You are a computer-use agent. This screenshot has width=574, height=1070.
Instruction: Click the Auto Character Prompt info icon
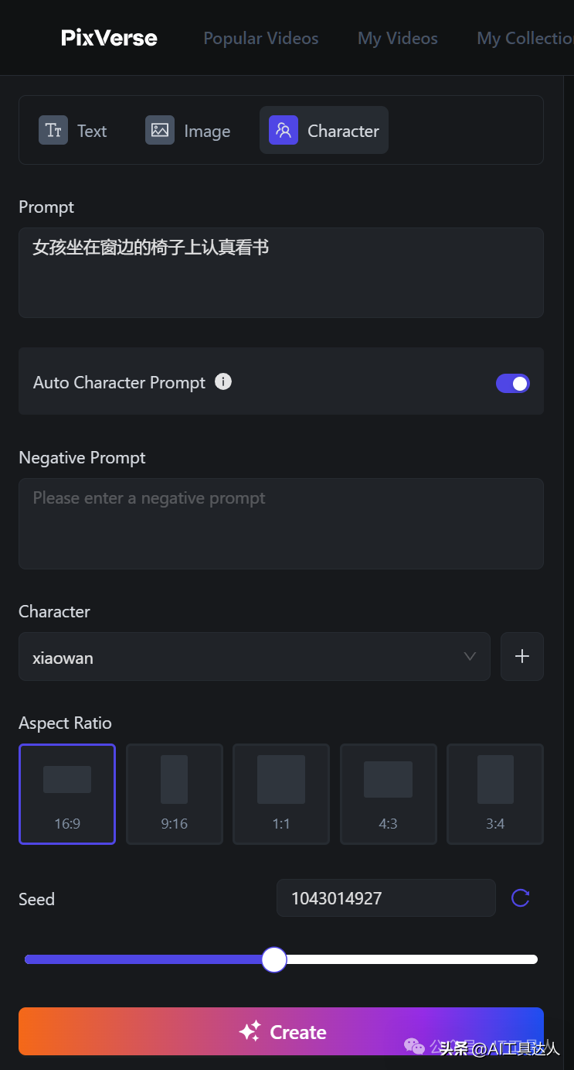(223, 381)
